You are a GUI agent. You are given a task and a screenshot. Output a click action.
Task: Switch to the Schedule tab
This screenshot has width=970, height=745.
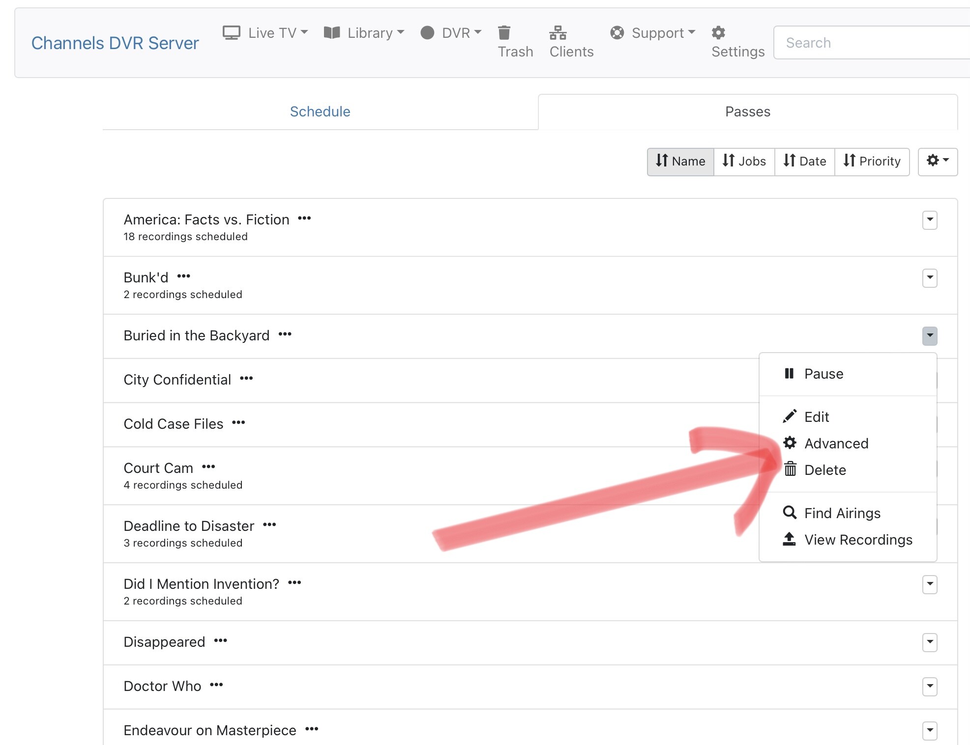[x=320, y=111]
